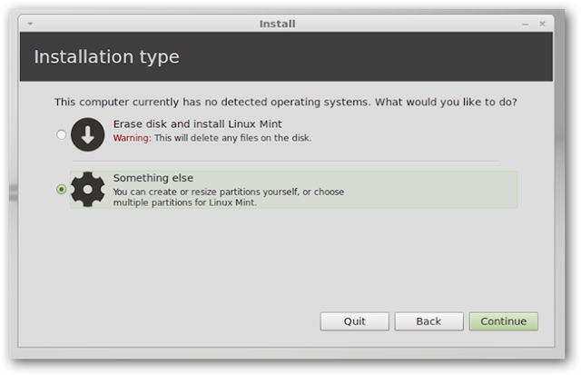Close the Install window
This screenshot has height=375, width=581.
click(542, 25)
